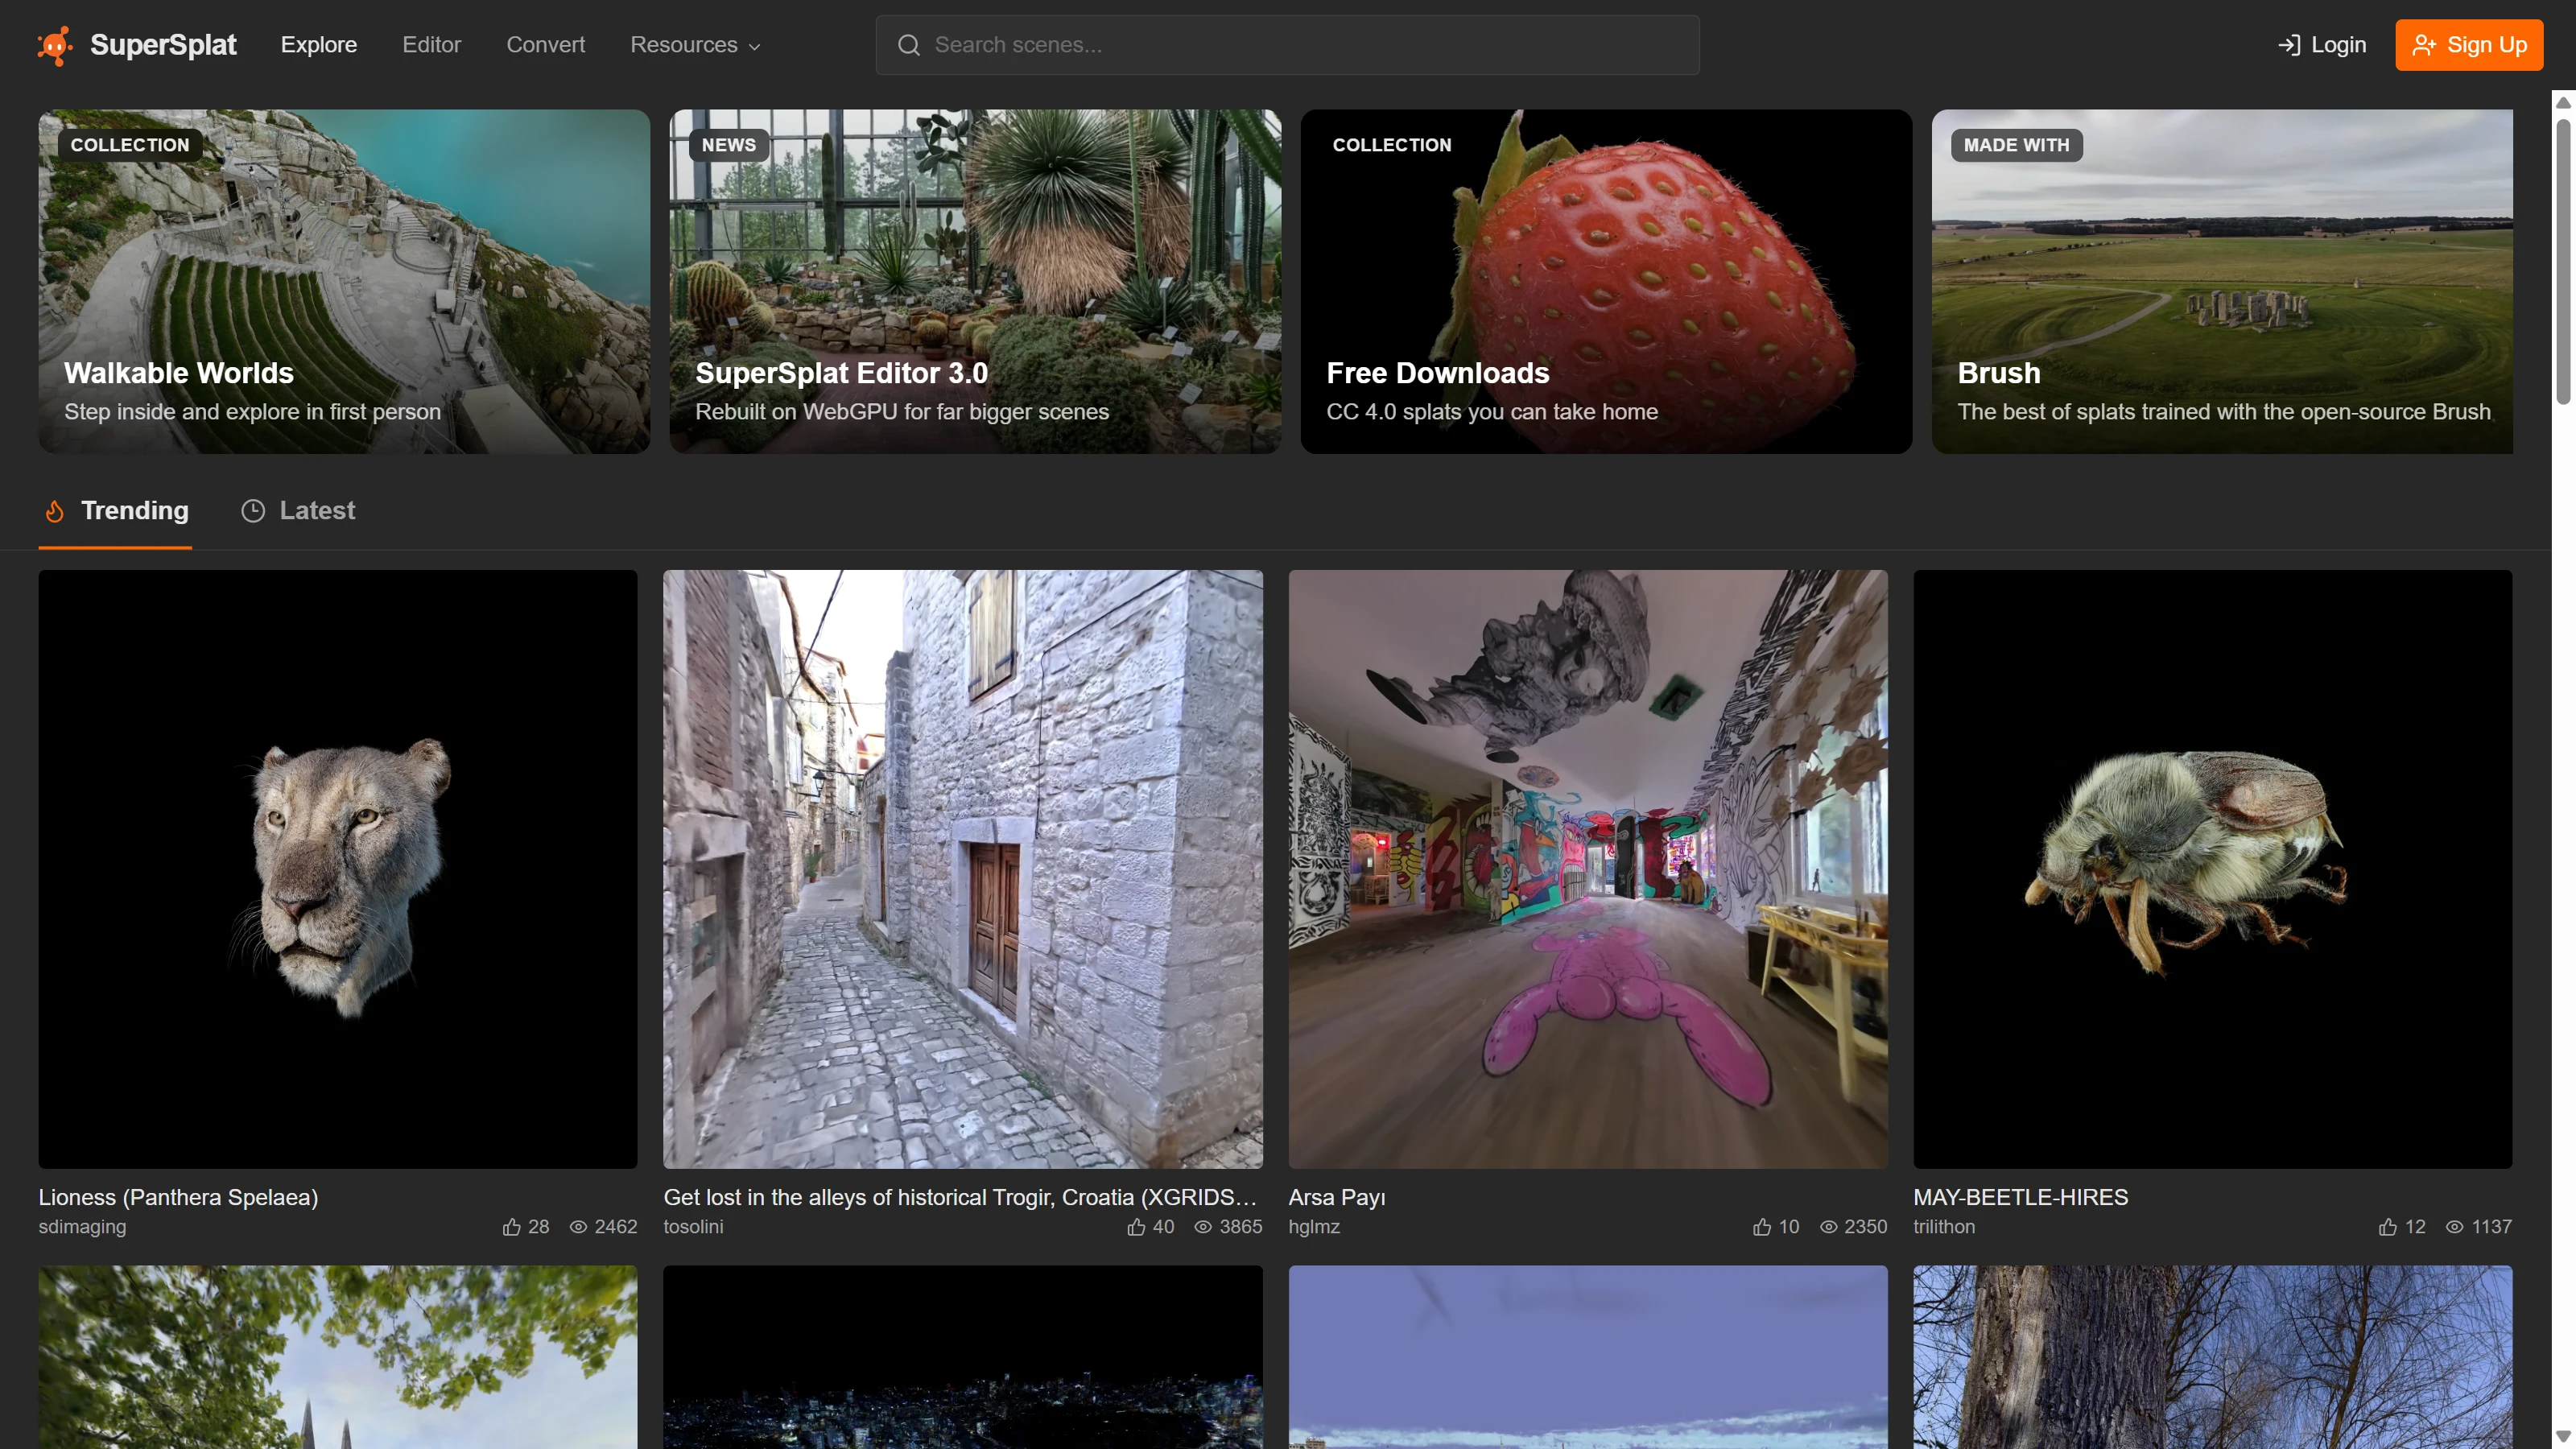Visit author tosolini's profile
The image size is (2576, 1449).
694,1227
